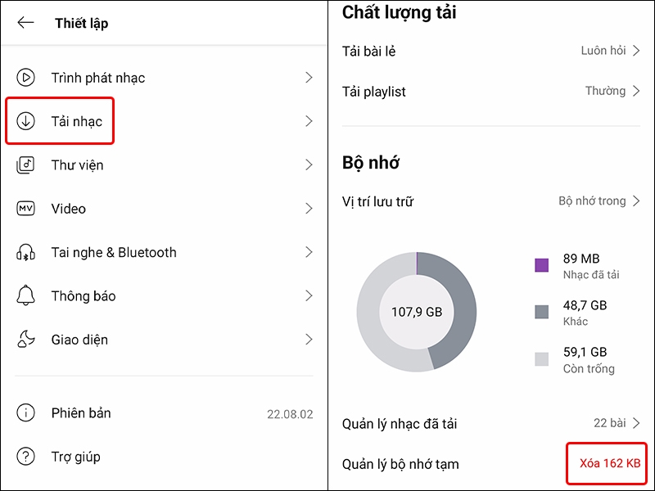Viewport: 655px width, 491px height.
Task: Select the Trình phát nhạc play icon
Action: tap(26, 77)
